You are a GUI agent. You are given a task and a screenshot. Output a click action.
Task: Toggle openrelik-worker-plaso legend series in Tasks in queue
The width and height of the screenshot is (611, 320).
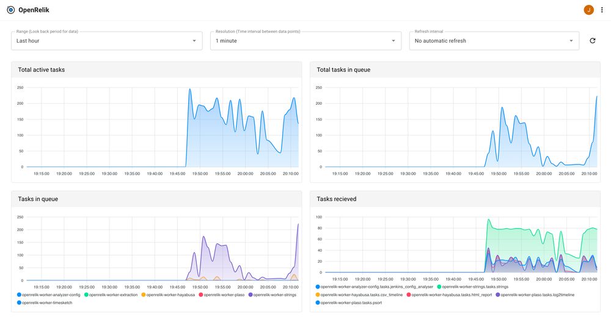click(x=222, y=295)
